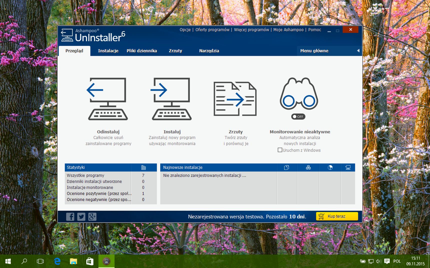
Task: Click the pie chart column icon
Action: click(330, 168)
